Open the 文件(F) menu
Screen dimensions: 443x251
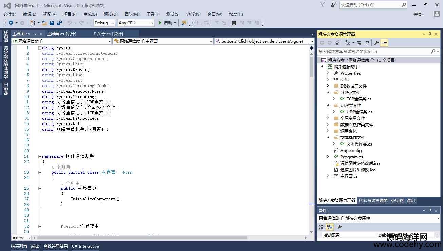(x=10, y=14)
